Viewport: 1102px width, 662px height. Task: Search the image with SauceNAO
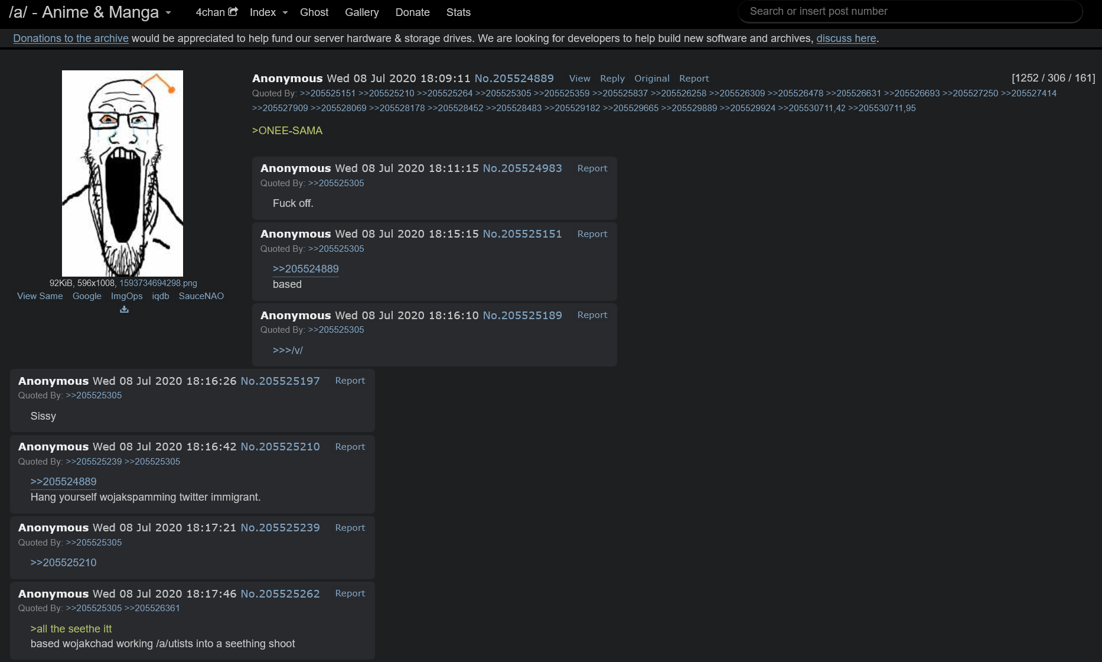click(x=201, y=296)
